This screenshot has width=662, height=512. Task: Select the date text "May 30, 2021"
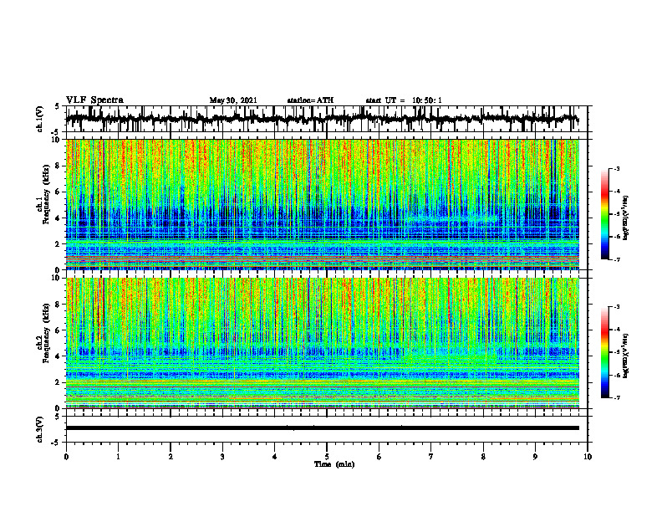[x=233, y=100]
